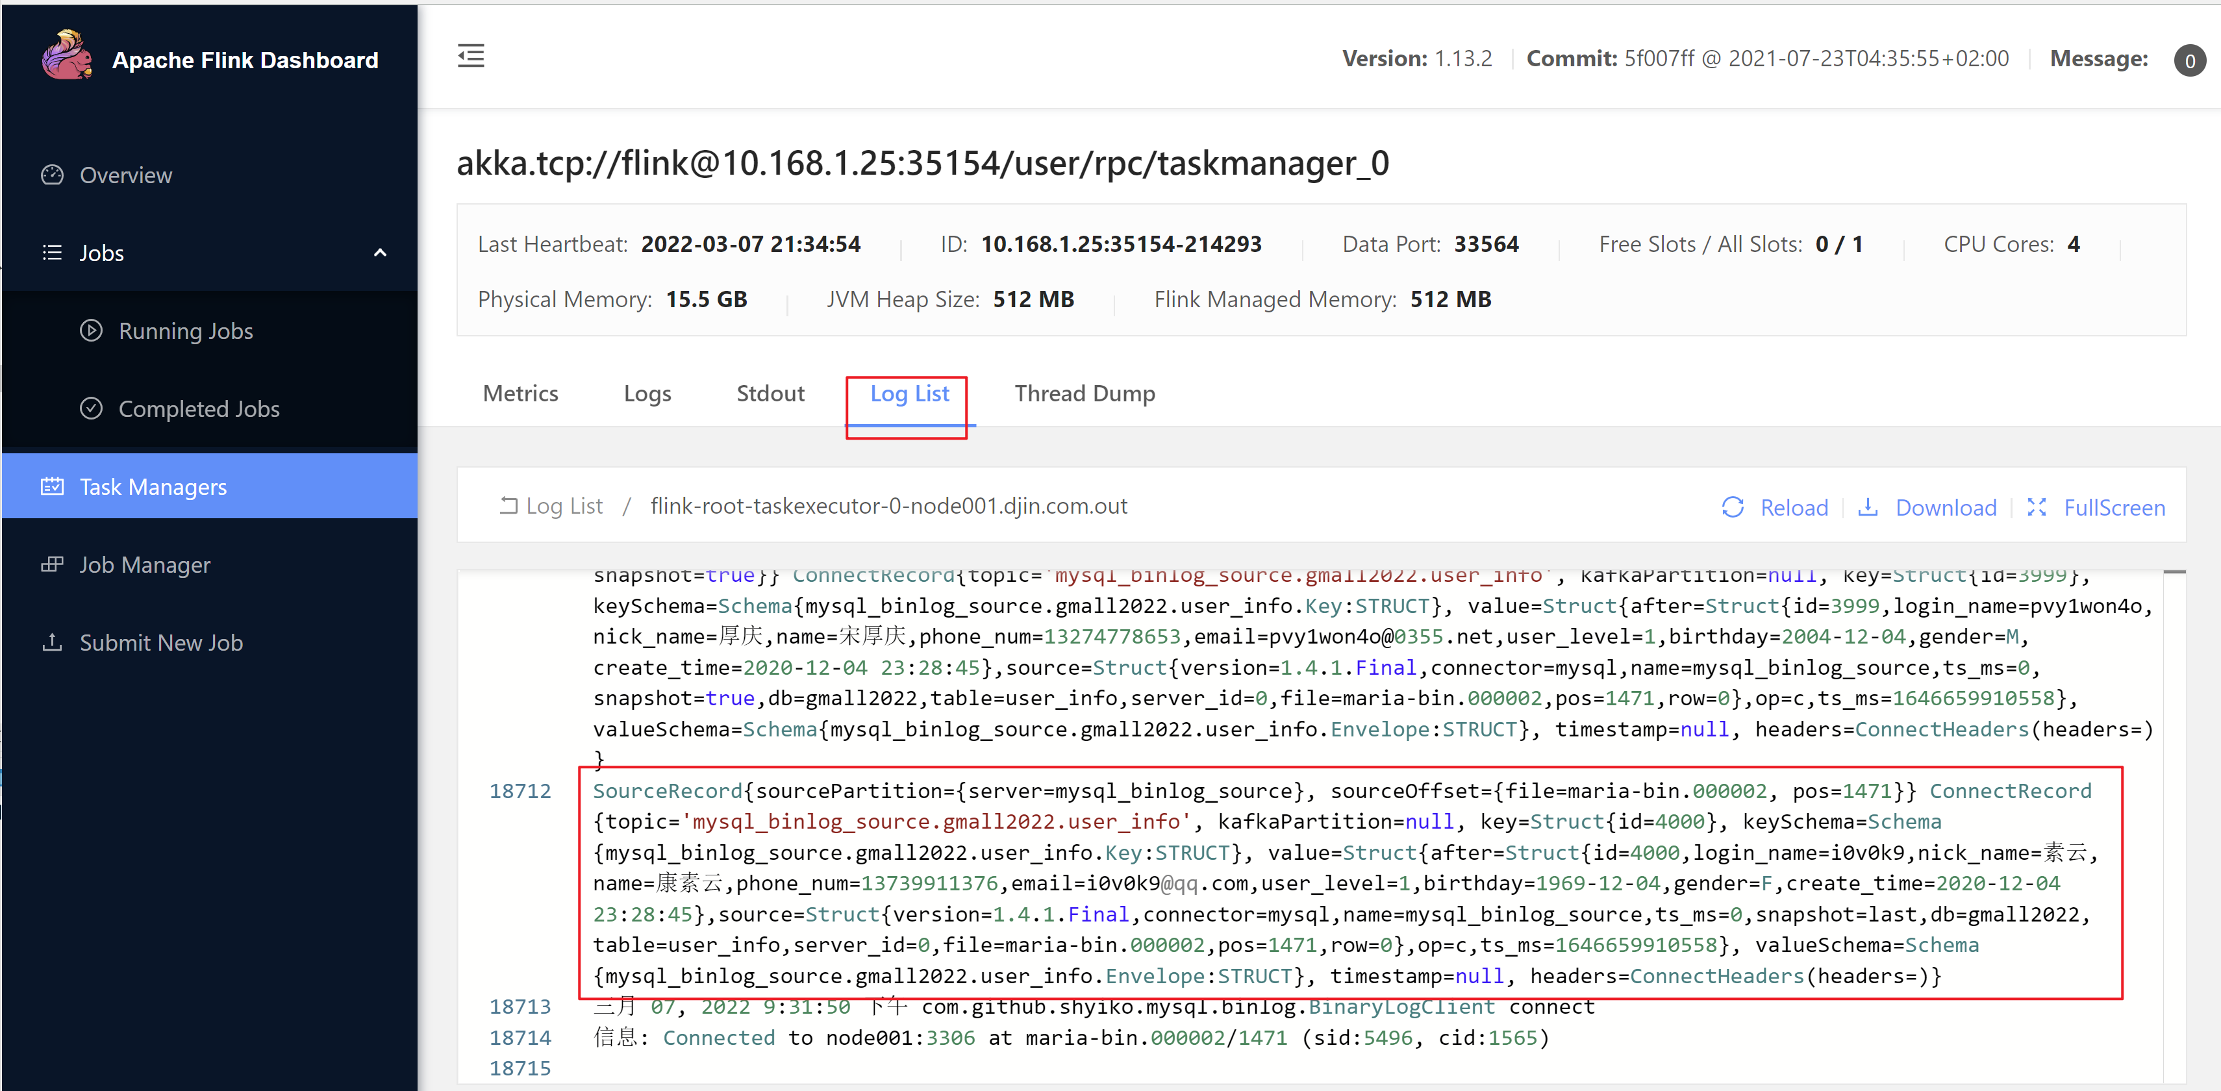2221x1091 pixels.
Task: Click the Reload refresh icon
Action: (1732, 507)
